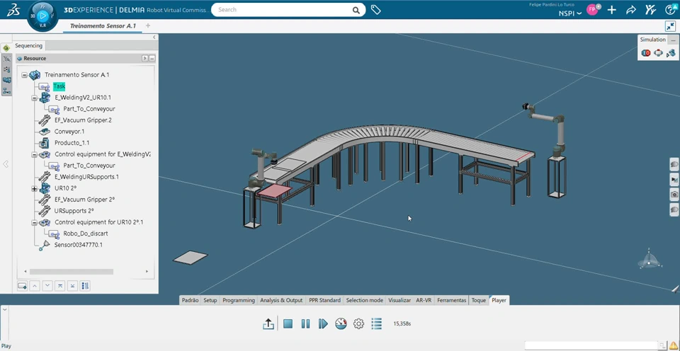The image size is (680, 351).
Task: Open the I/O simulation tool icon
Action: point(645,53)
